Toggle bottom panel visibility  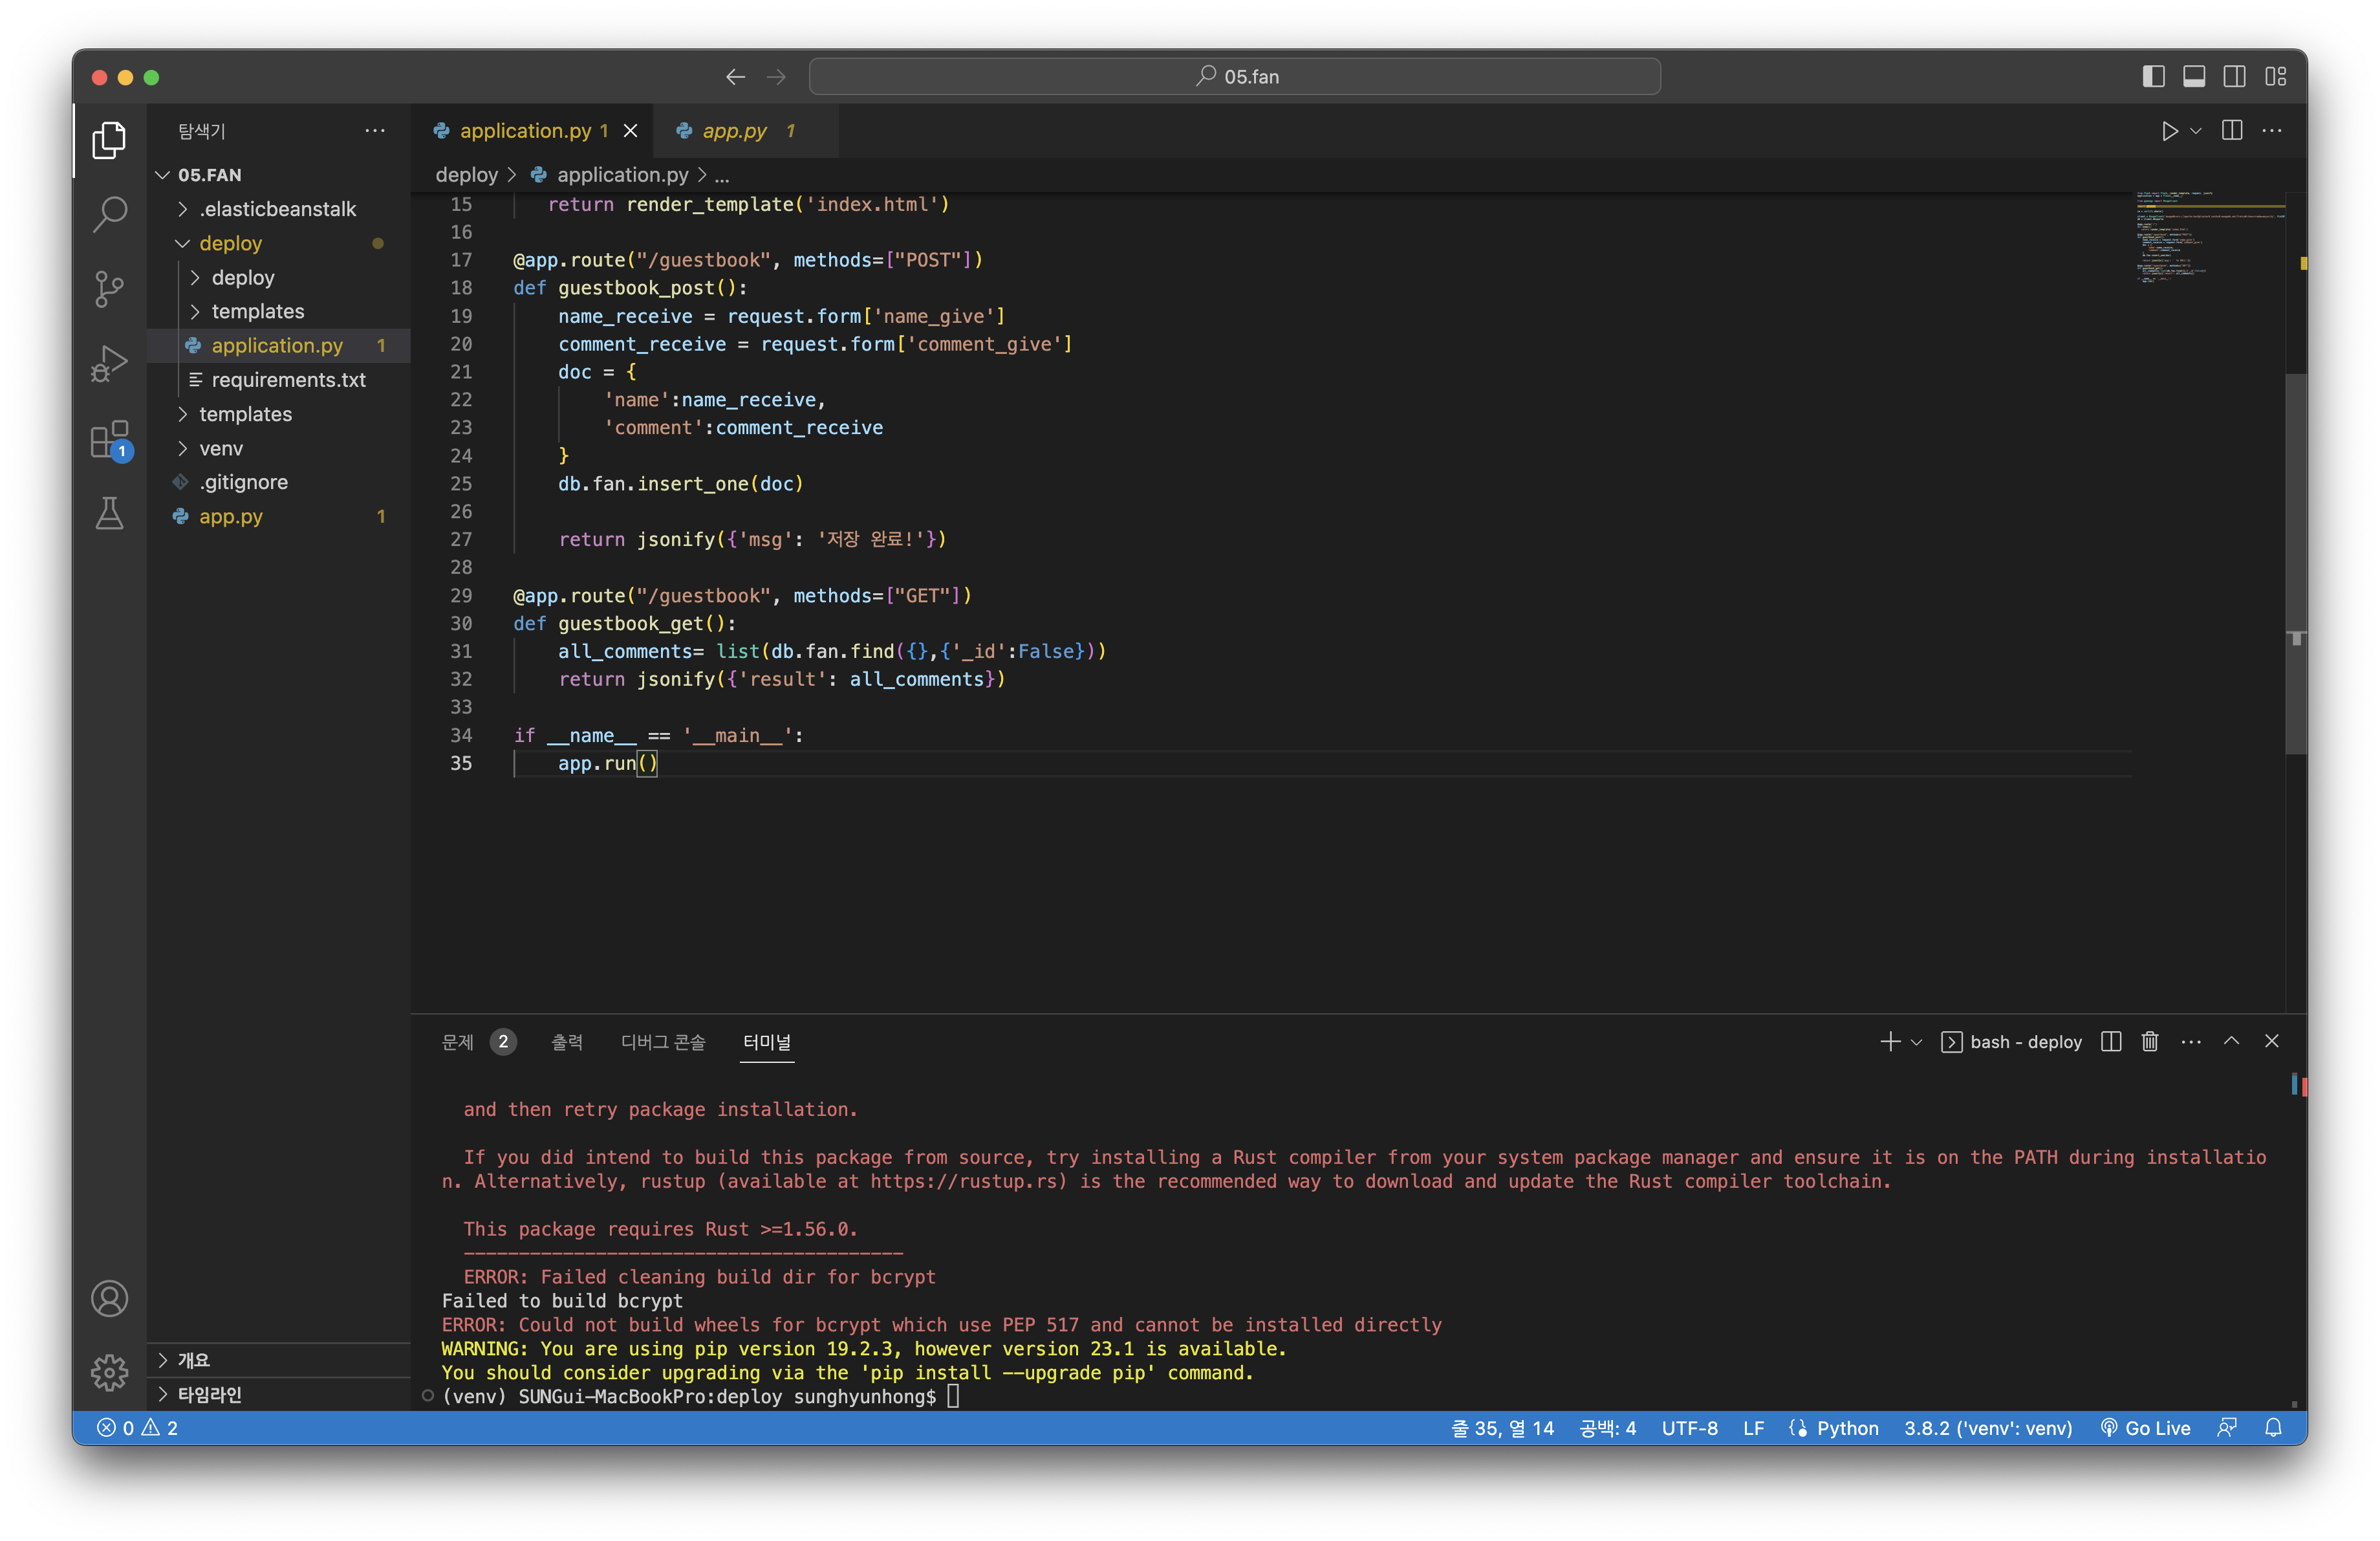click(x=2194, y=77)
